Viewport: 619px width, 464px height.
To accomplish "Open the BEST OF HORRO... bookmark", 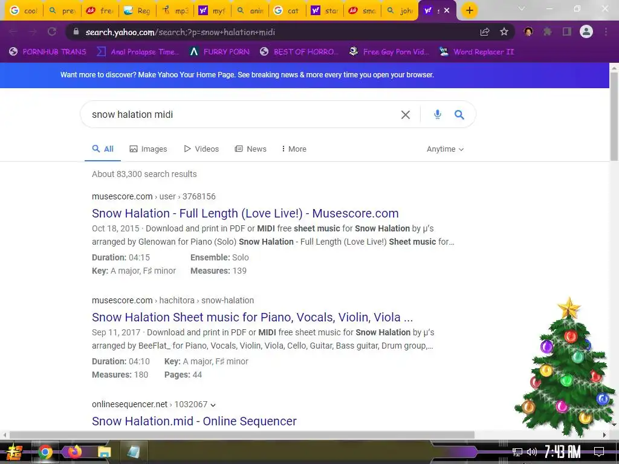I will click(299, 52).
